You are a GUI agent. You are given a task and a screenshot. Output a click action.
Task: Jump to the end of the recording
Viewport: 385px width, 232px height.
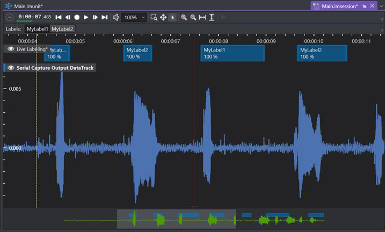pyautogui.click(x=105, y=17)
